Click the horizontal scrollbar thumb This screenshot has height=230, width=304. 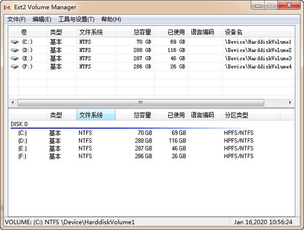coord(141,102)
